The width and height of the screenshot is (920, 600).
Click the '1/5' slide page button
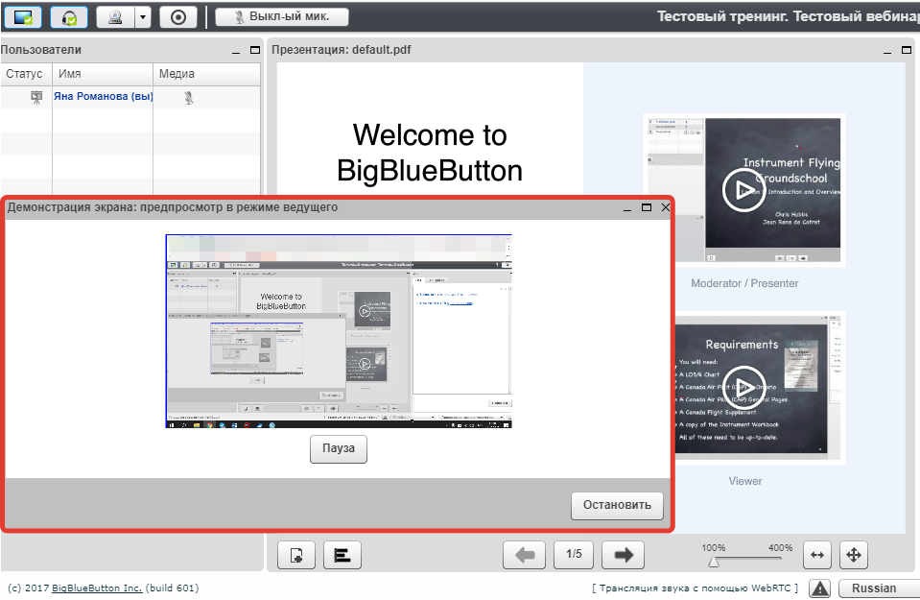574,555
